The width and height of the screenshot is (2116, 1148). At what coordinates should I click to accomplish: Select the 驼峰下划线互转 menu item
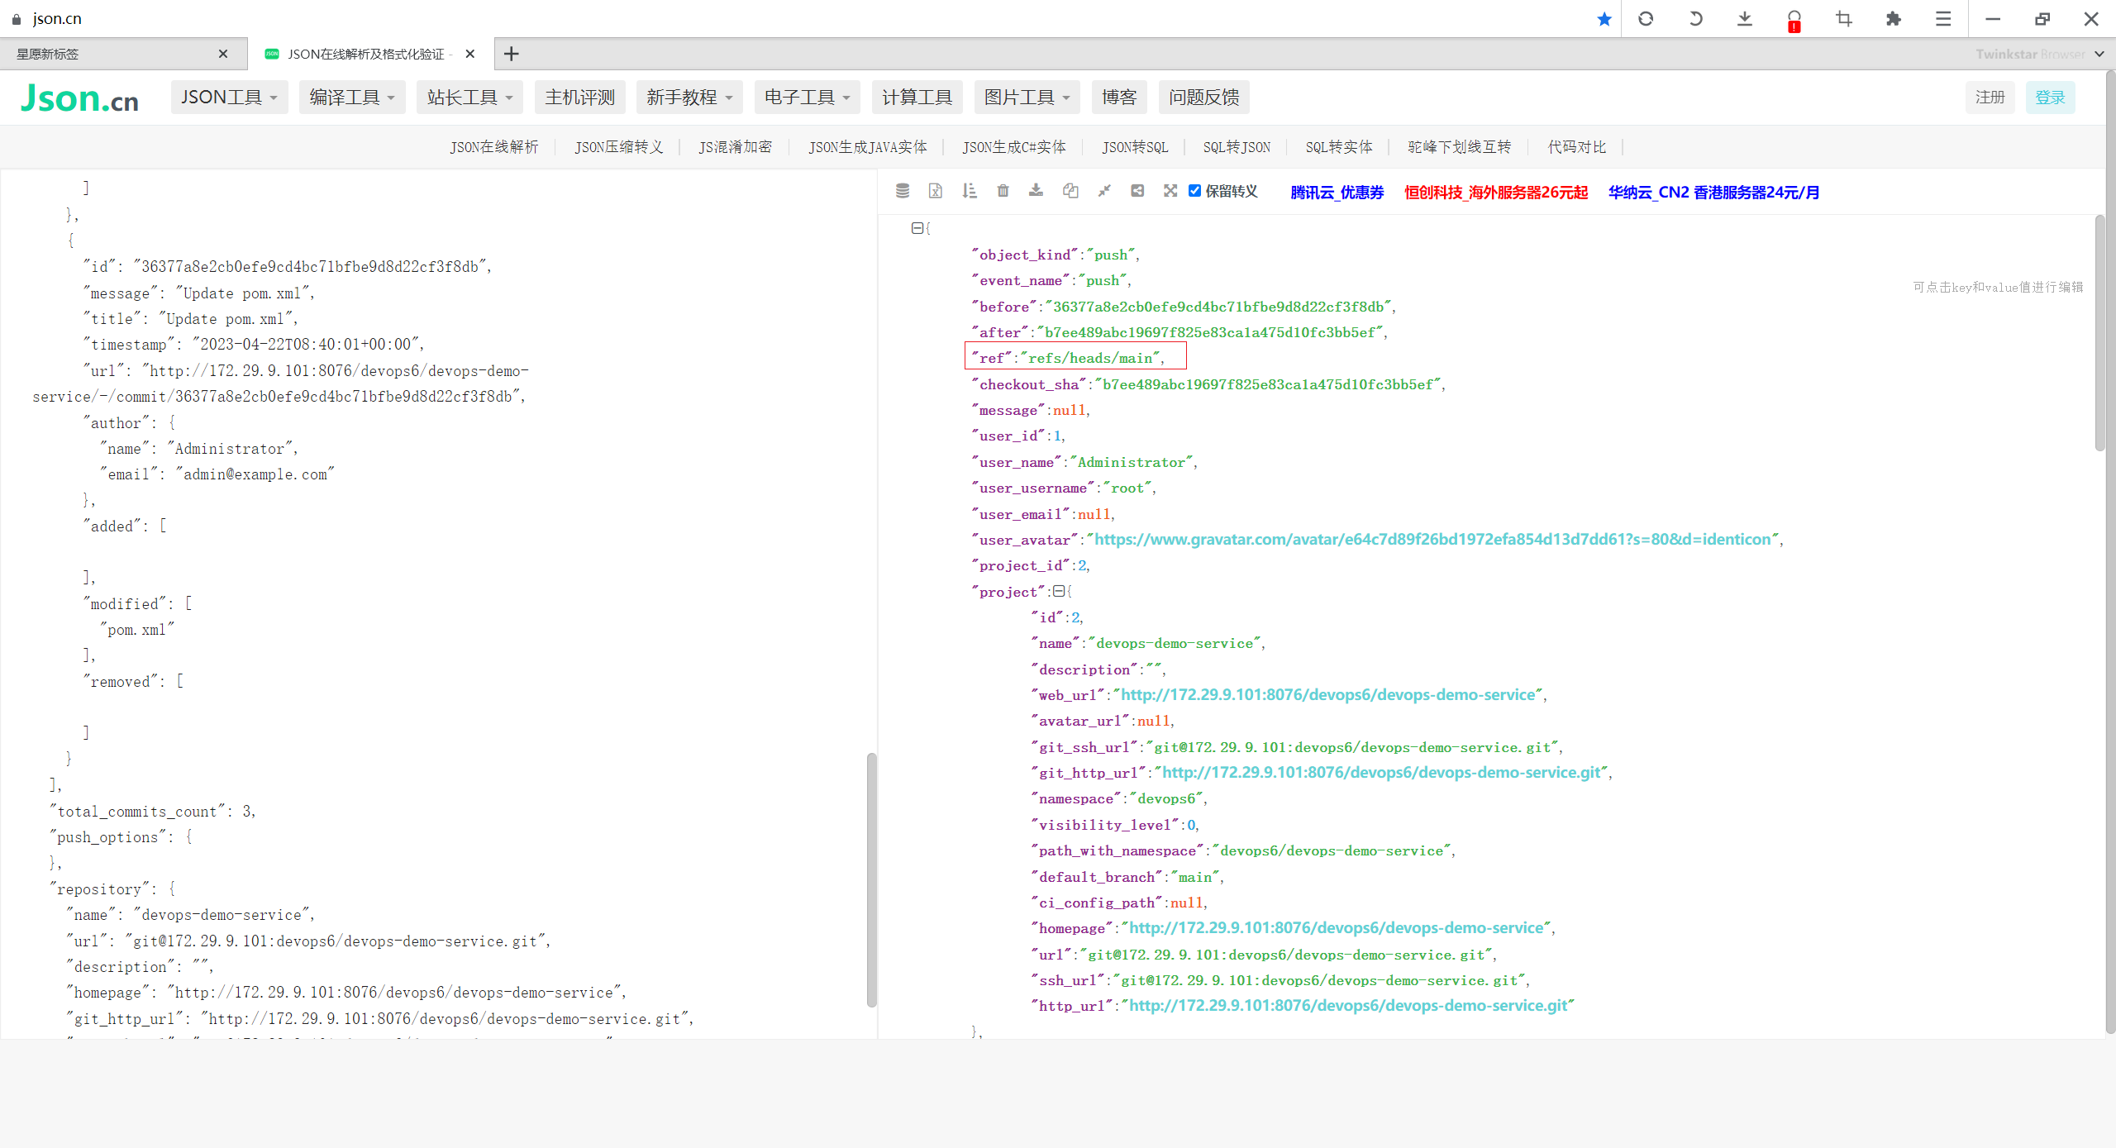point(1458,146)
